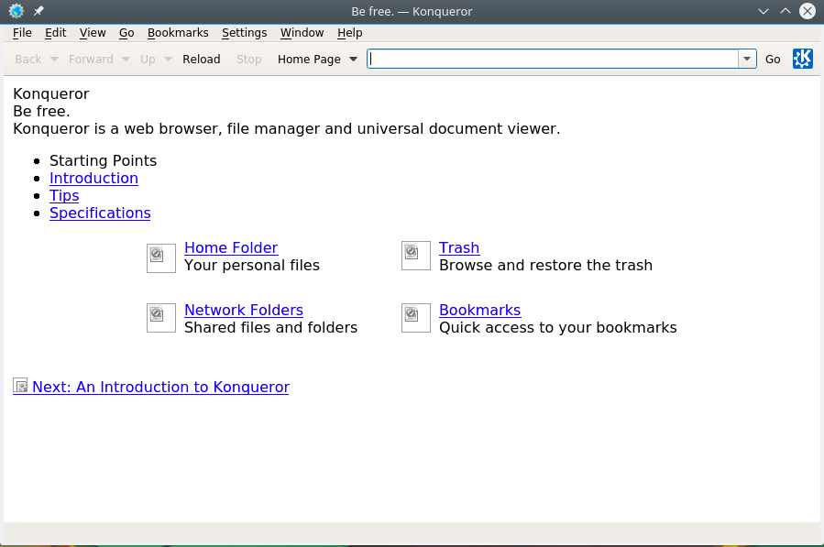Click the Trash placeholder image icon
824x547 pixels.
click(x=416, y=256)
